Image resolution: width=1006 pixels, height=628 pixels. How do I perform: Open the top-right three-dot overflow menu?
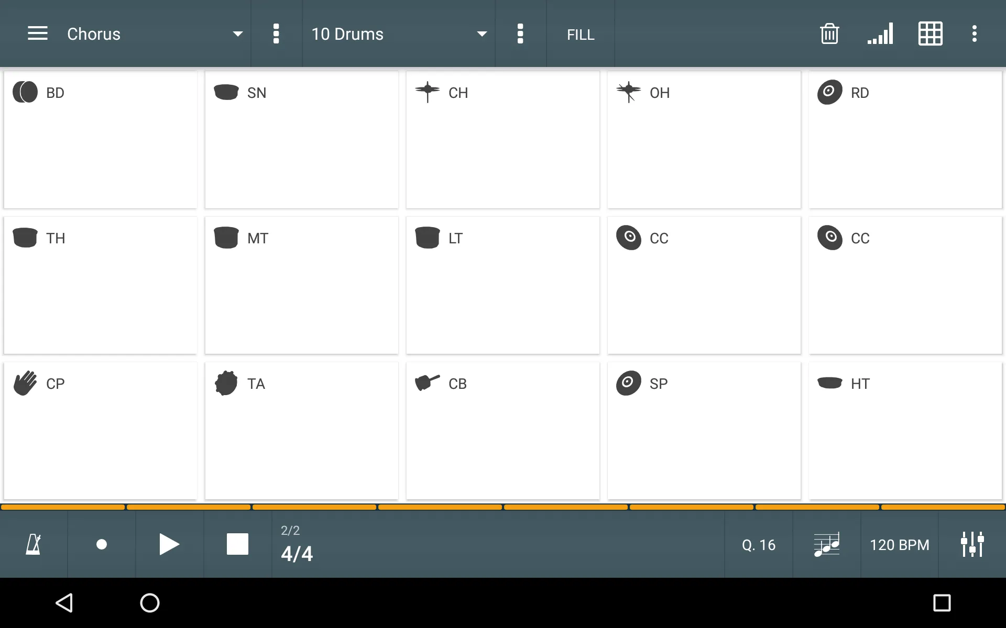point(975,33)
